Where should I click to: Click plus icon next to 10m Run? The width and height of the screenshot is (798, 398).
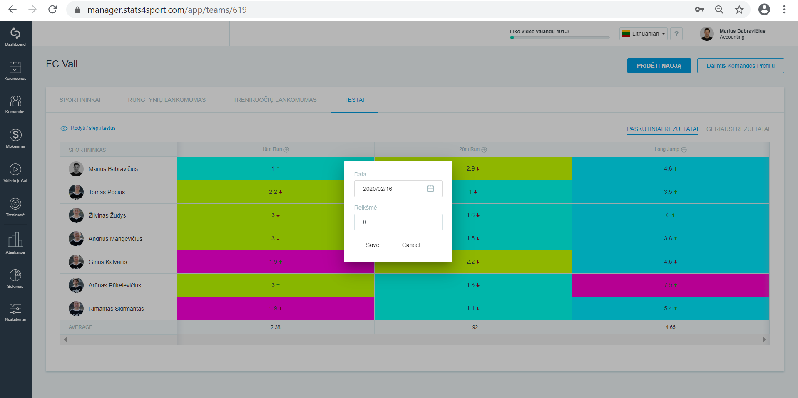(x=286, y=150)
